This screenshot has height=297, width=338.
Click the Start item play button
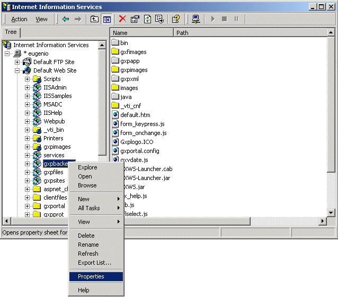213,19
